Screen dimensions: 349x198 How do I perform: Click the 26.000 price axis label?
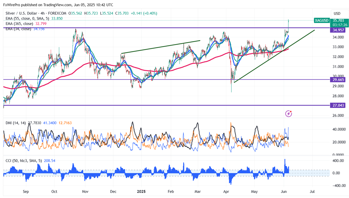(x=338, y=116)
